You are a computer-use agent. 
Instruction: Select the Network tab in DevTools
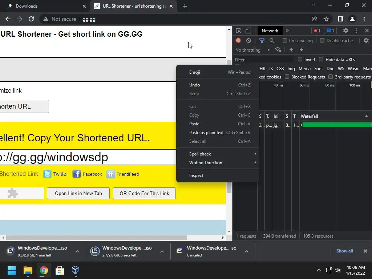pos(270,31)
